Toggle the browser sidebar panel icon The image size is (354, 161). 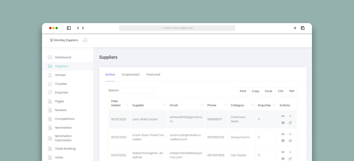69,28
